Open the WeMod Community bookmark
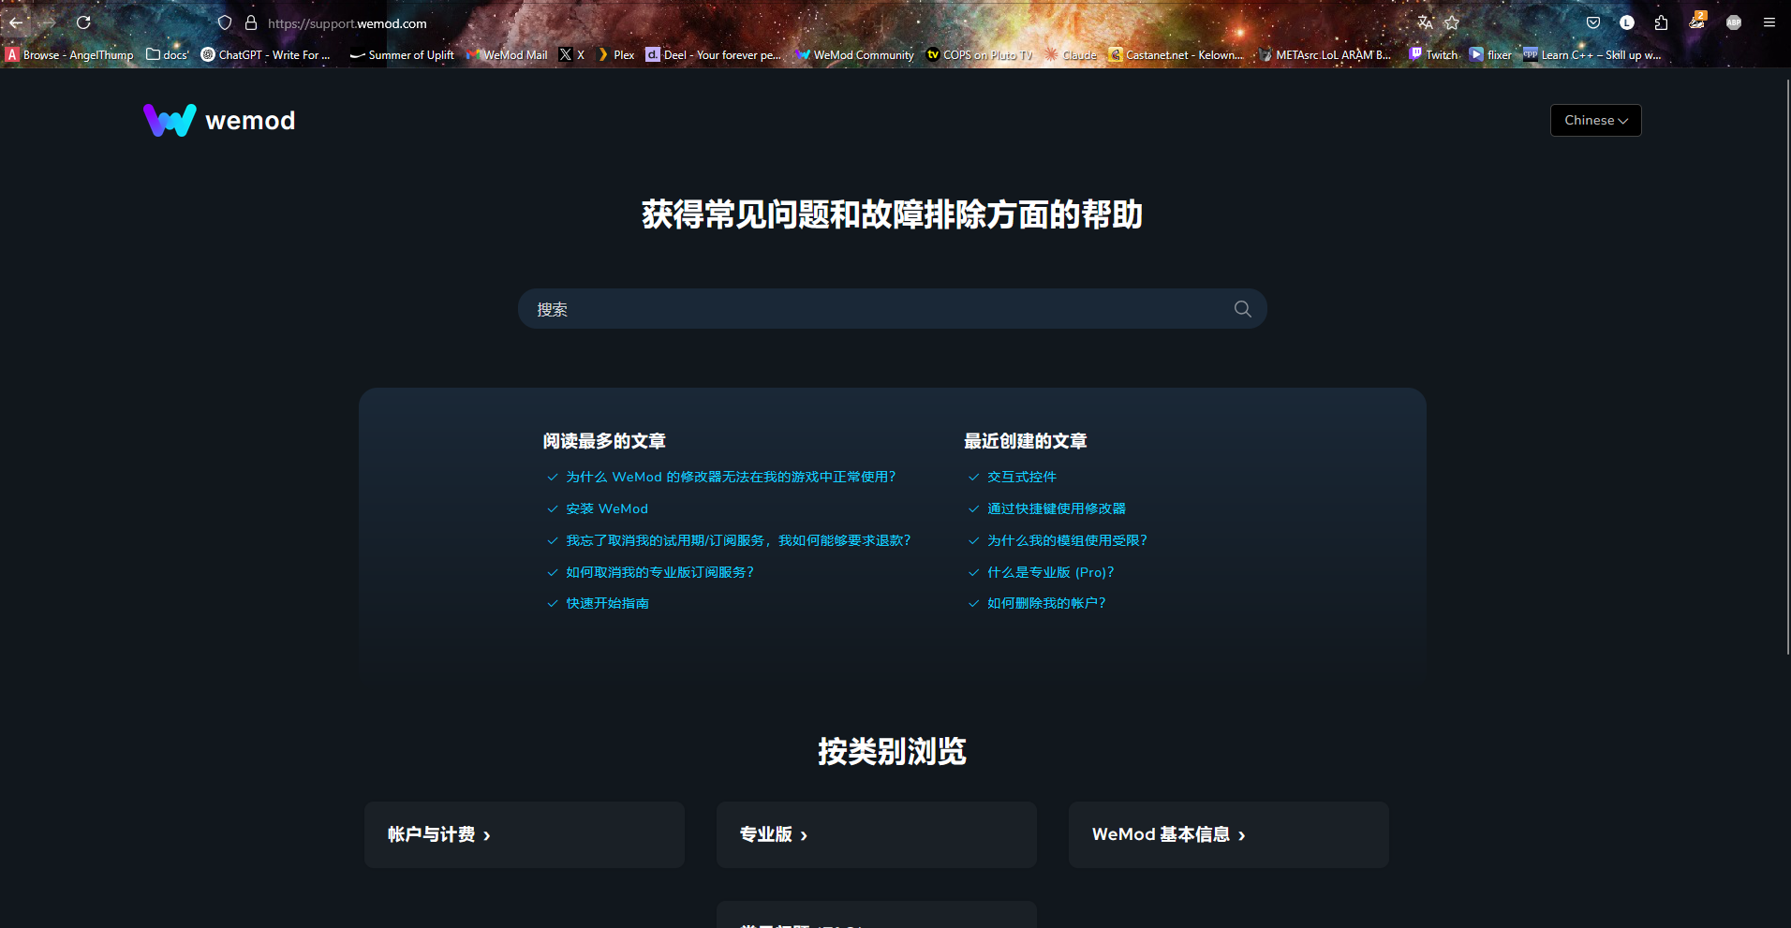Viewport: 1791px width, 928px height. tap(855, 55)
